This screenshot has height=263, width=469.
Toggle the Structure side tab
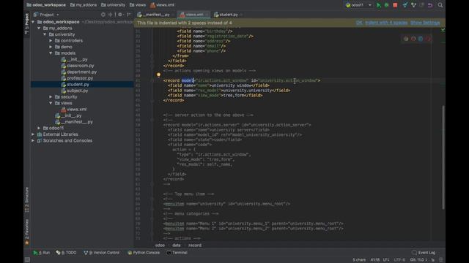tap(26, 199)
